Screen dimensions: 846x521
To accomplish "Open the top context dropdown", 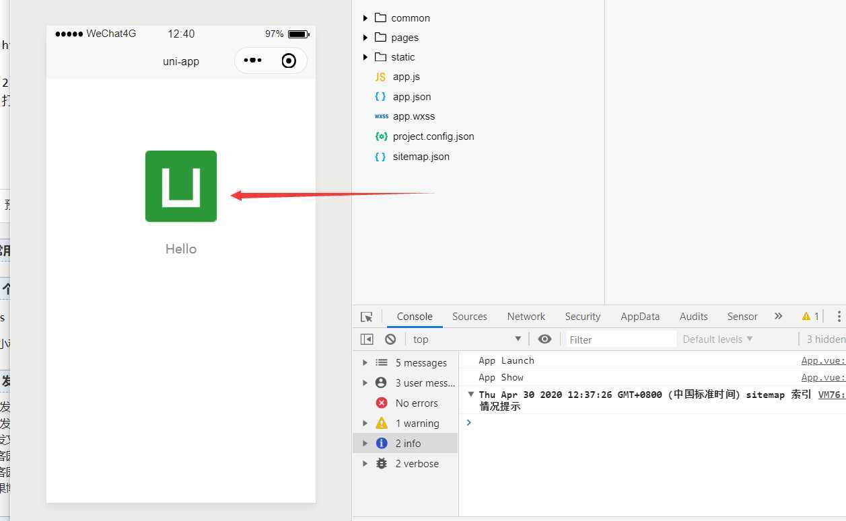I will [468, 339].
